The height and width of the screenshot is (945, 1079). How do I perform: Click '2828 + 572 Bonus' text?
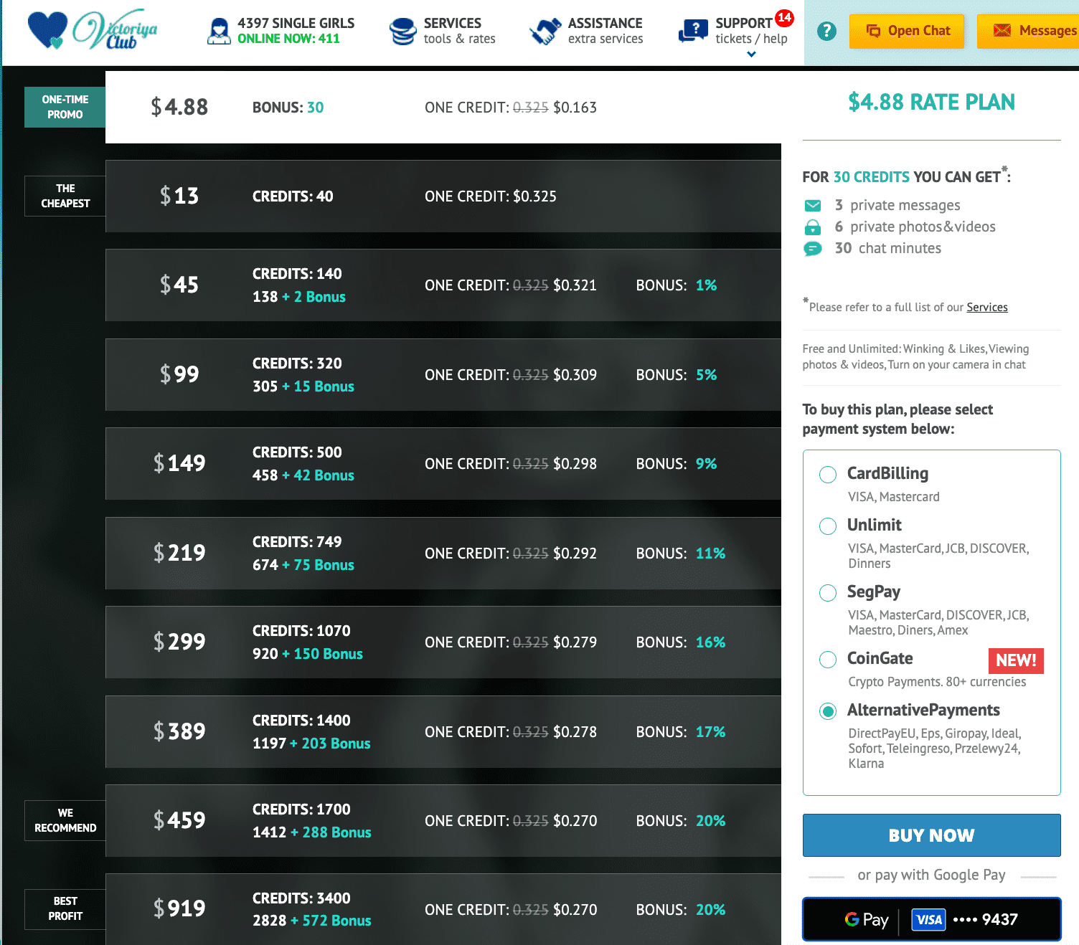pos(312,921)
